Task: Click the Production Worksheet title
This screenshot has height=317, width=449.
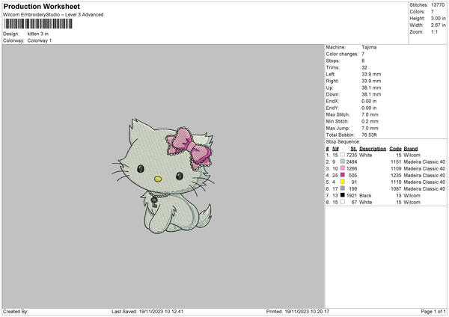Action: tap(41, 7)
